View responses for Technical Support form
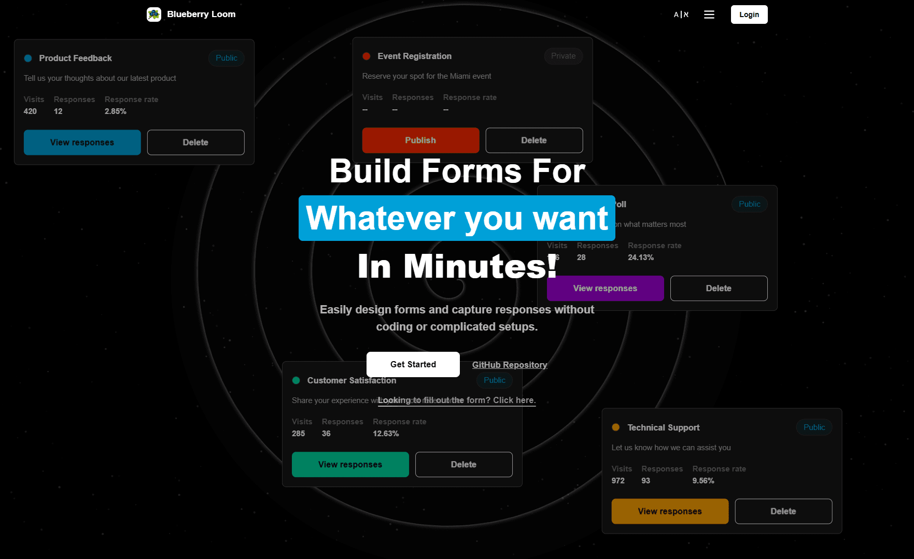Viewport: 914px width, 559px height. (x=669, y=511)
